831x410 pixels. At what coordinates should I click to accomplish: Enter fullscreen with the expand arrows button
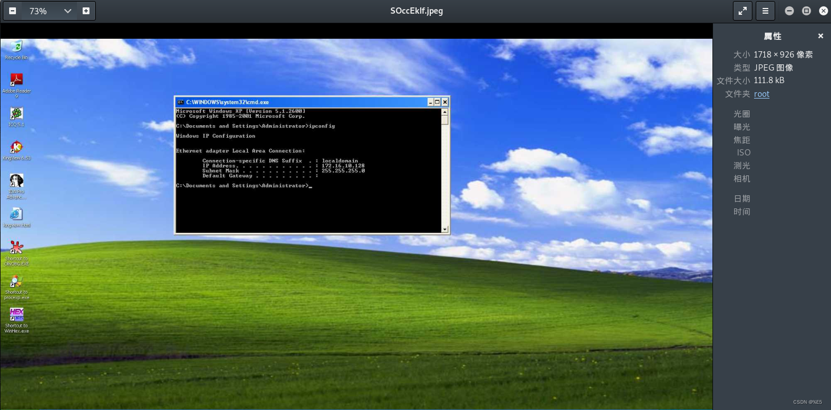point(743,11)
